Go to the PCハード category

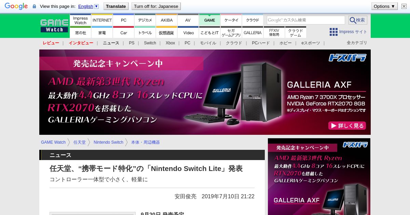pyautogui.click(x=261, y=43)
